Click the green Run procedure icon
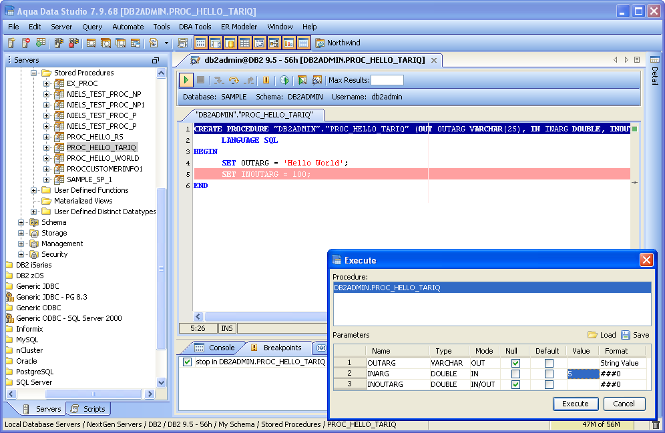The image size is (665, 433). tap(186, 80)
